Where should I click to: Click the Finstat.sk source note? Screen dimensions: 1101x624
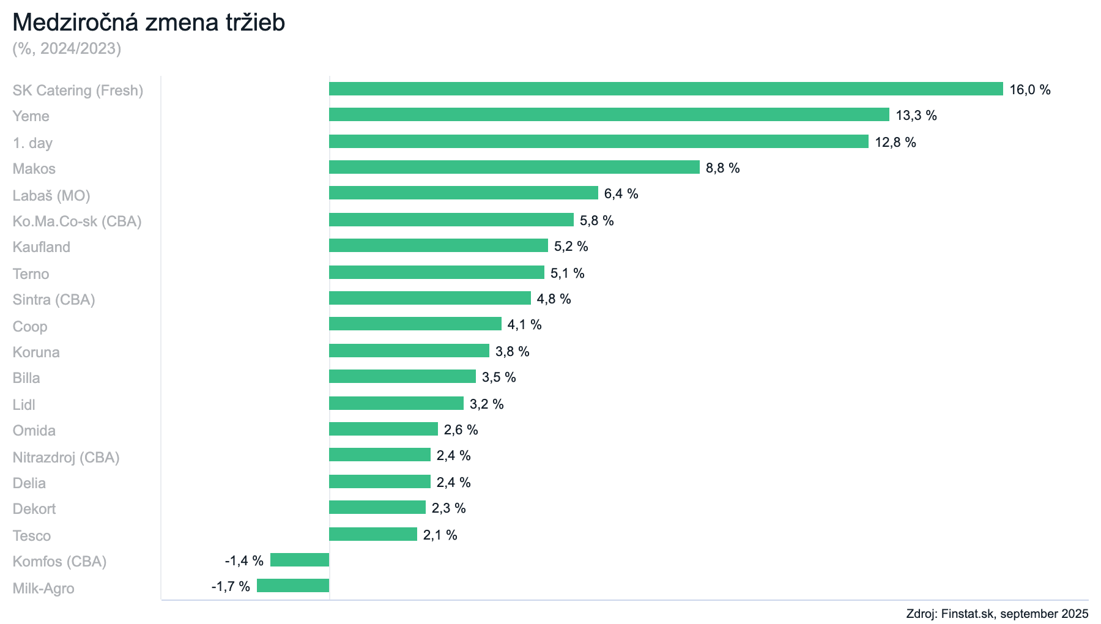997,613
